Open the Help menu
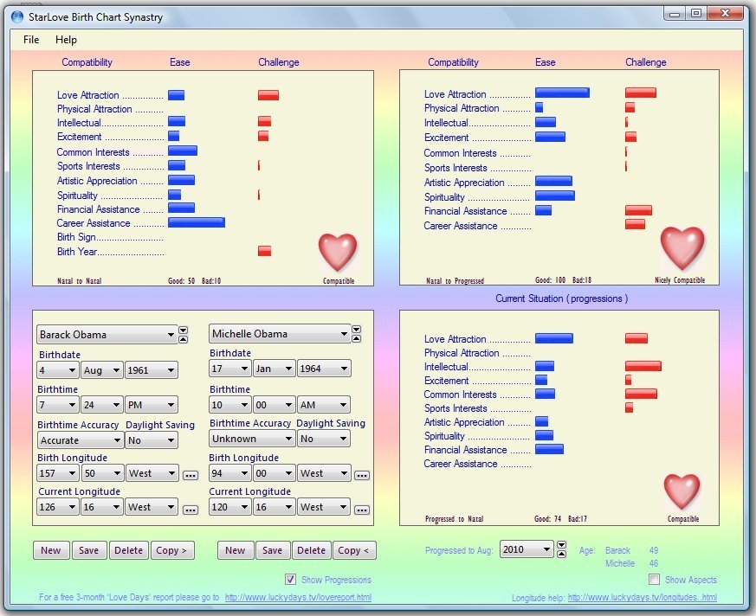Screen dimensions: 756x616 (66, 40)
